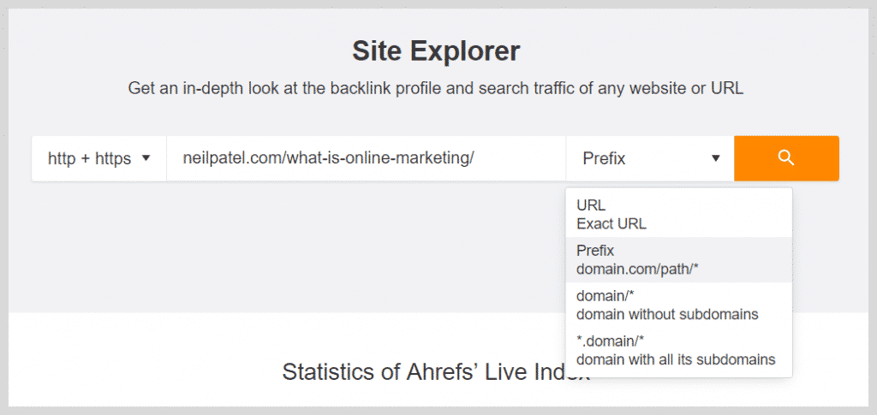The image size is (877, 415).
Task: Click the "http + https" text label
Action: [89, 158]
